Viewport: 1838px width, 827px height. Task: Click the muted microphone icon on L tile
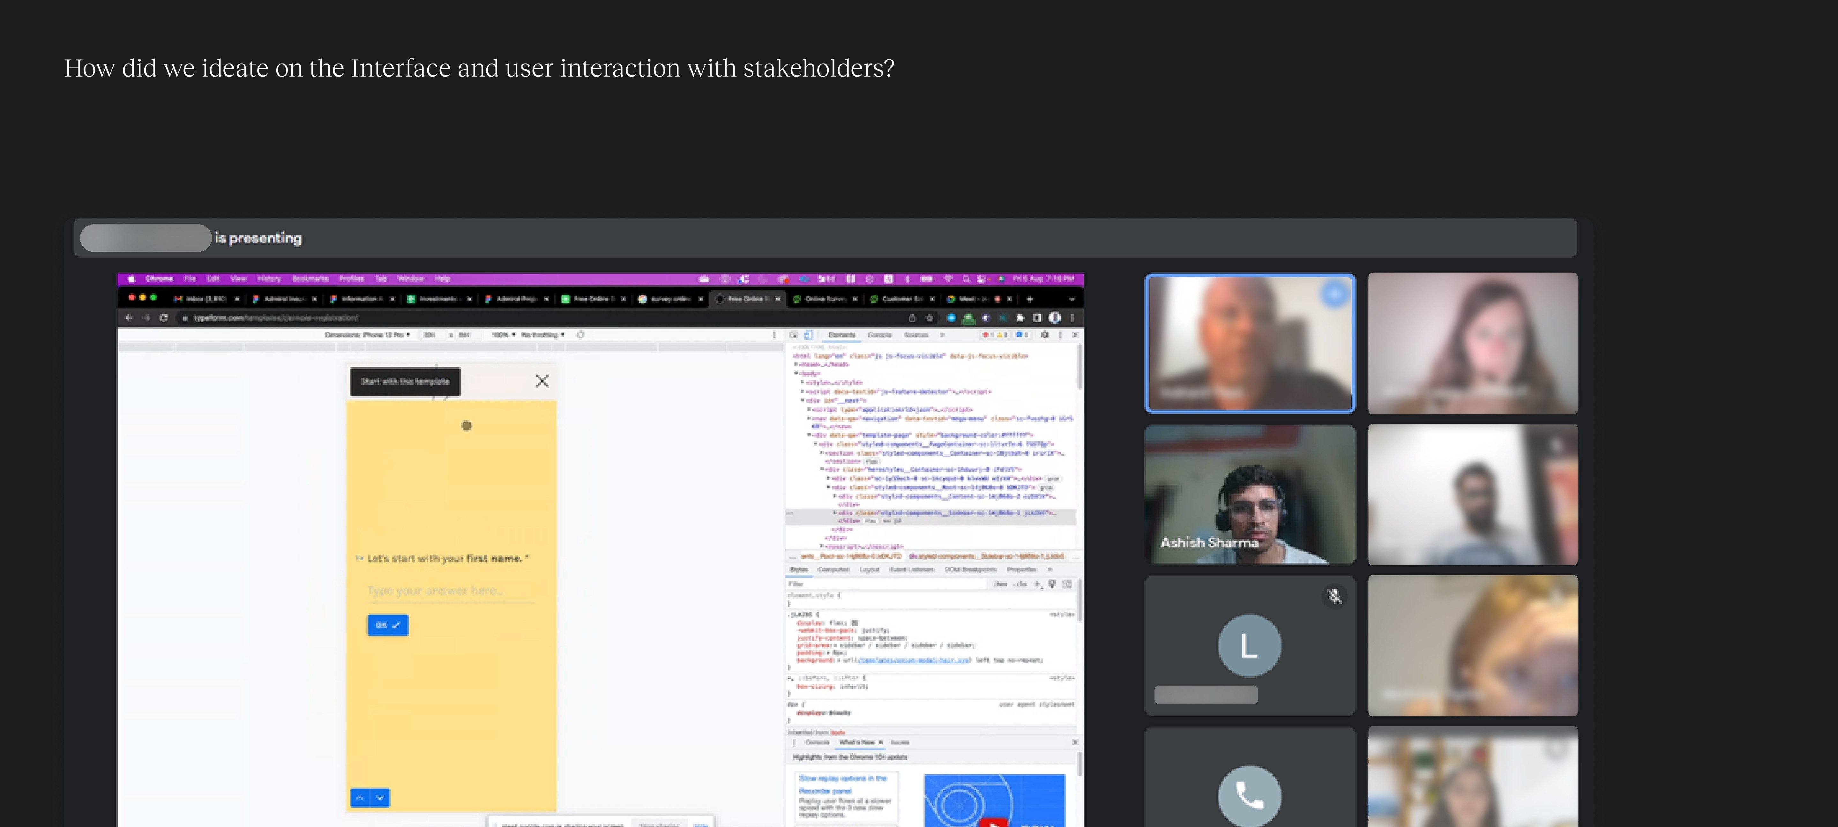1334,597
